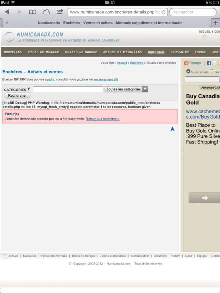Image resolution: width=220 pixels, height=293 pixels.
Task: Click the email share envelope icon
Action: click(x=214, y=63)
